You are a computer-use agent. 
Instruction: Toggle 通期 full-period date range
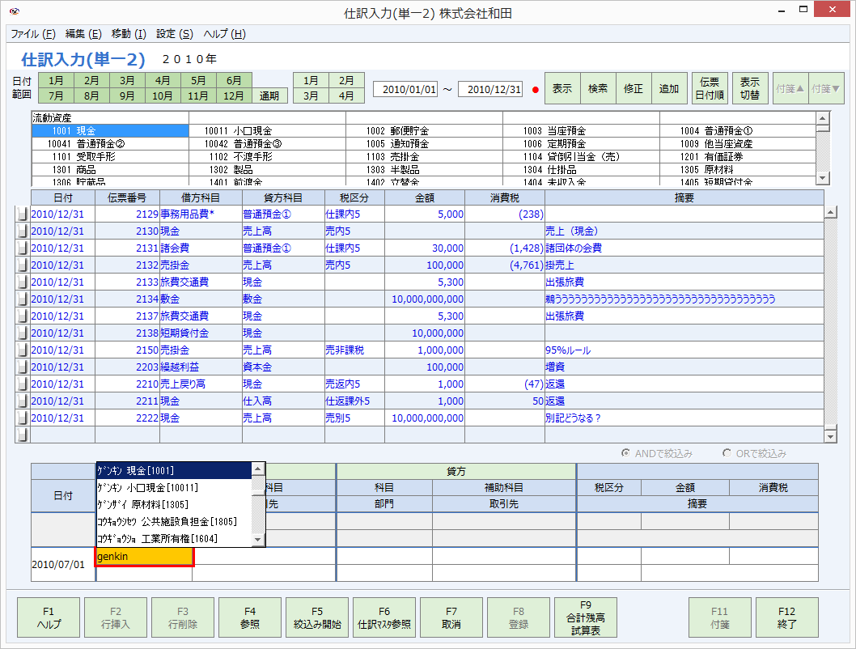coord(269,95)
